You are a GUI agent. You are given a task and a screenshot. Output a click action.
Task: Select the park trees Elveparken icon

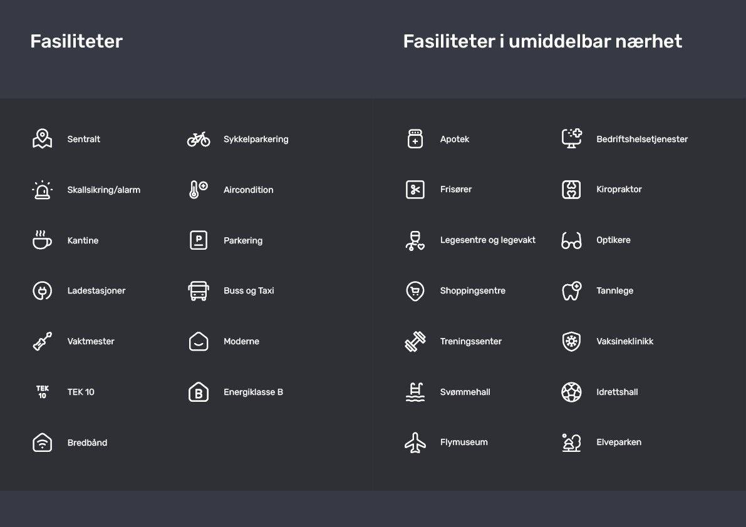pyautogui.click(x=571, y=443)
